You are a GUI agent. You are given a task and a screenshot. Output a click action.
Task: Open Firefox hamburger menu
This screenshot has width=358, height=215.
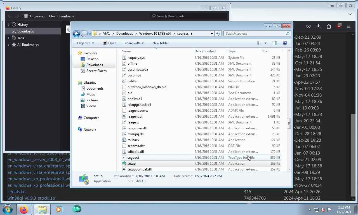(x=349, y=26)
